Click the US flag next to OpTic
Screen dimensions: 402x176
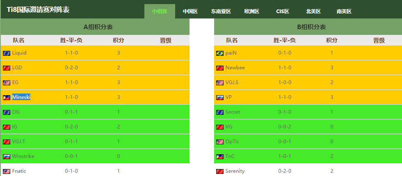pyautogui.click(x=220, y=142)
